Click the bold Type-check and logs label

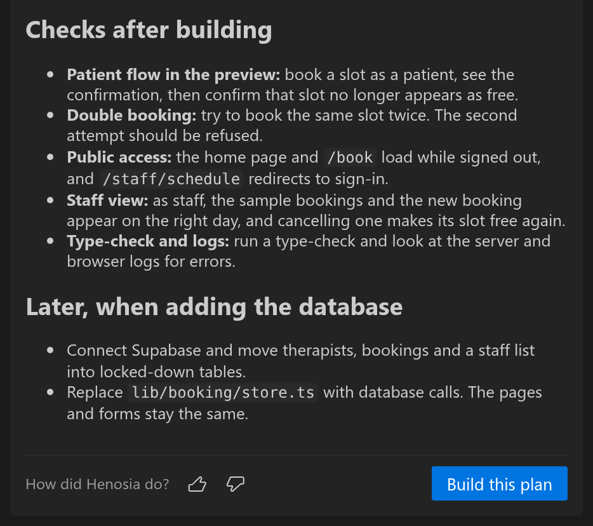point(148,241)
